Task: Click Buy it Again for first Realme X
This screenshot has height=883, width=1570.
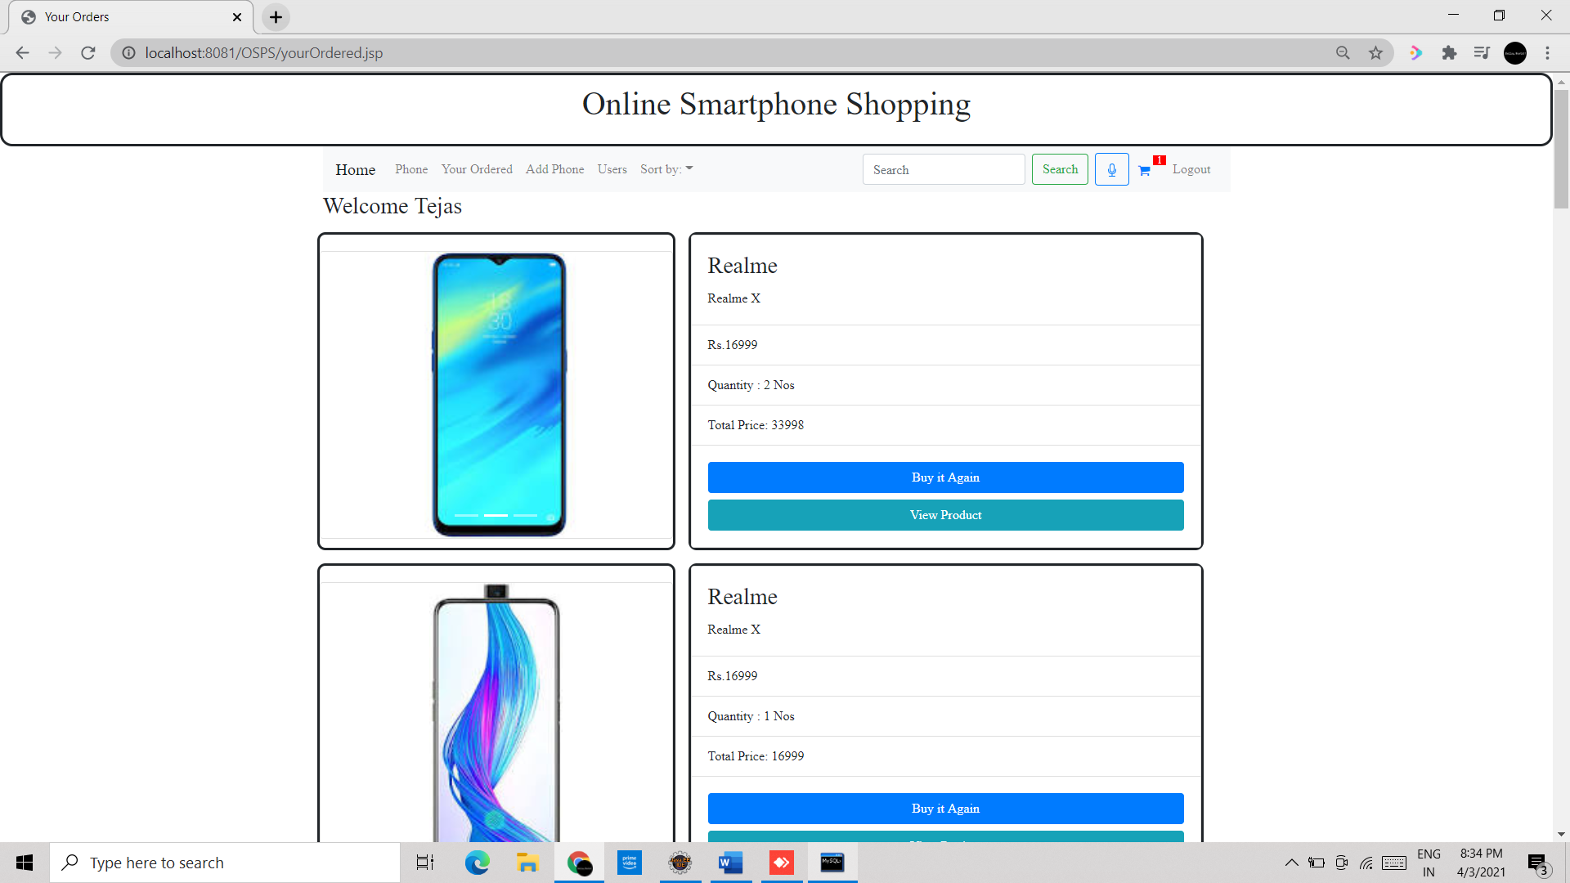Action: [945, 477]
